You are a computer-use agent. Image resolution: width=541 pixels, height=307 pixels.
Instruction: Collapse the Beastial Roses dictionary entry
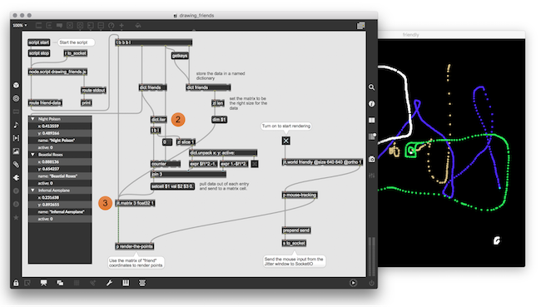[x=33, y=155]
